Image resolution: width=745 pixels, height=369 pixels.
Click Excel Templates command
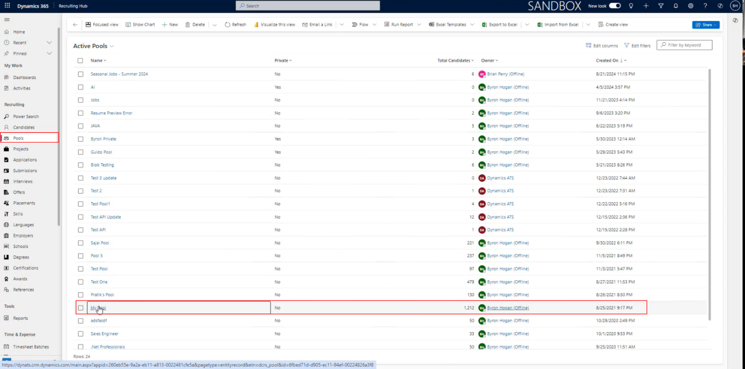[x=447, y=24]
